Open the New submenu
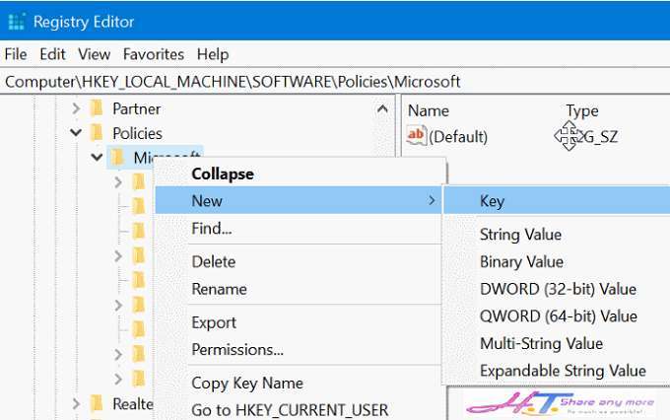This screenshot has height=420, width=670. [x=299, y=200]
